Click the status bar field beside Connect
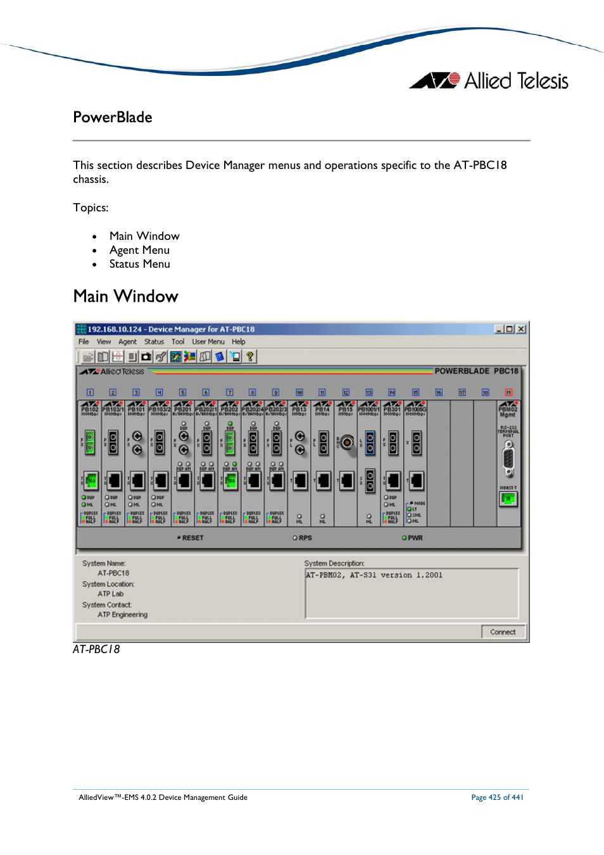The width and height of the screenshot is (604, 855). [277, 632]
